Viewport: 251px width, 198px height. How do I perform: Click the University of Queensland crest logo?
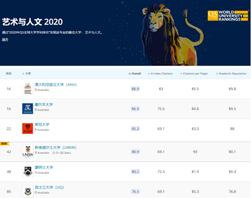28,191
